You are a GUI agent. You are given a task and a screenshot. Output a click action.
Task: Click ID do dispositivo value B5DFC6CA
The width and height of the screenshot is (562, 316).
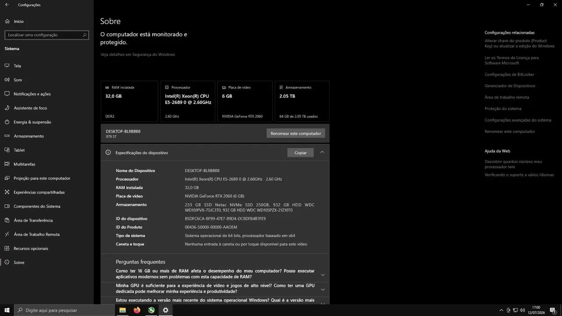tap(225, 219)
